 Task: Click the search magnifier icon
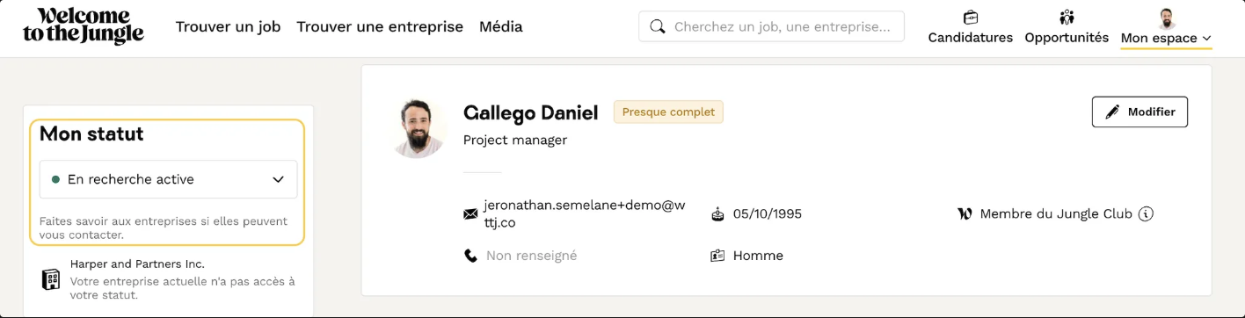657,26
